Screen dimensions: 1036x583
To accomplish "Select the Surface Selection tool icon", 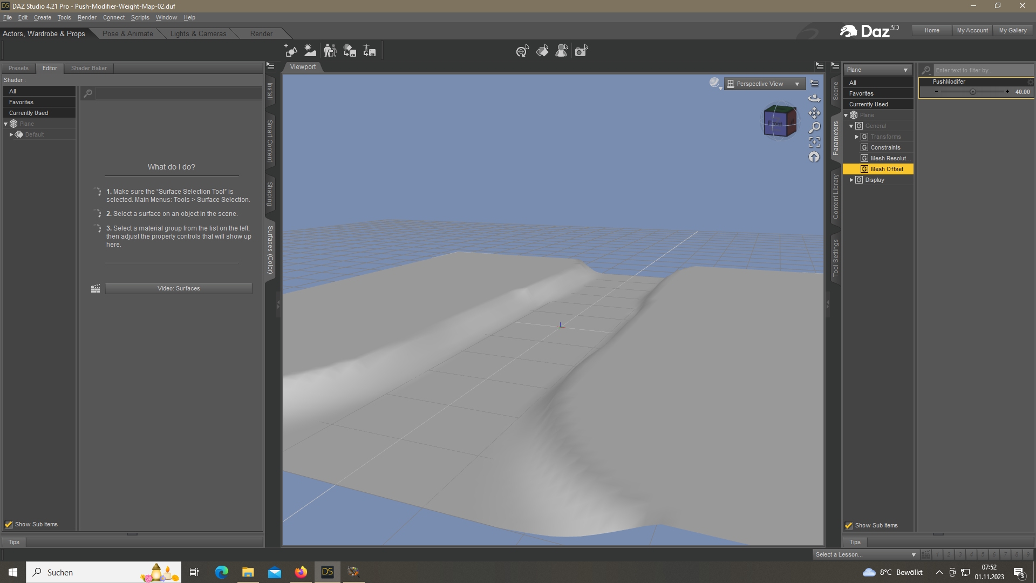I will point(542,51).
